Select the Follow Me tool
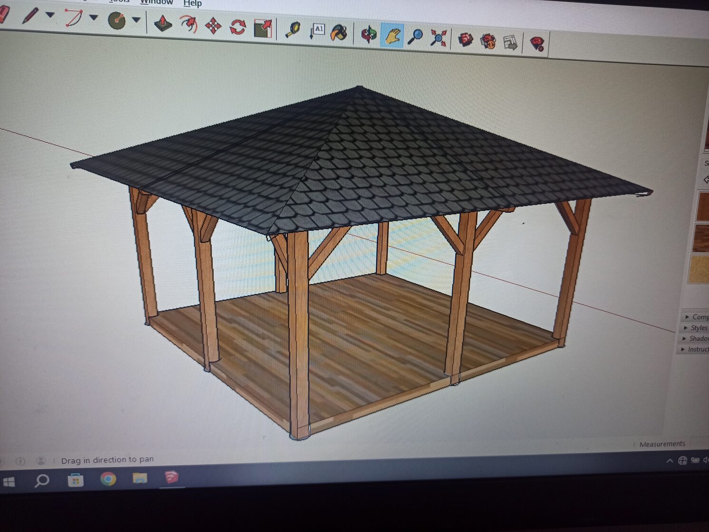 pos(189,24)
